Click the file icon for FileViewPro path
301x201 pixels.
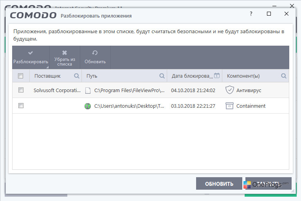pos(88,91)
